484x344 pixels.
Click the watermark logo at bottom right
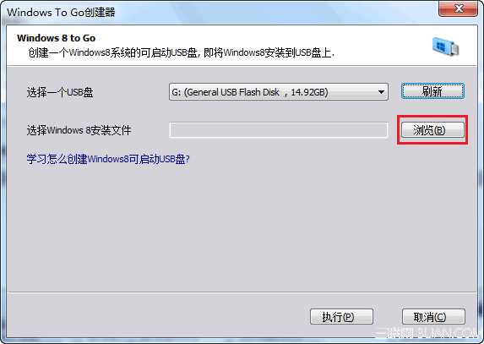427,334
